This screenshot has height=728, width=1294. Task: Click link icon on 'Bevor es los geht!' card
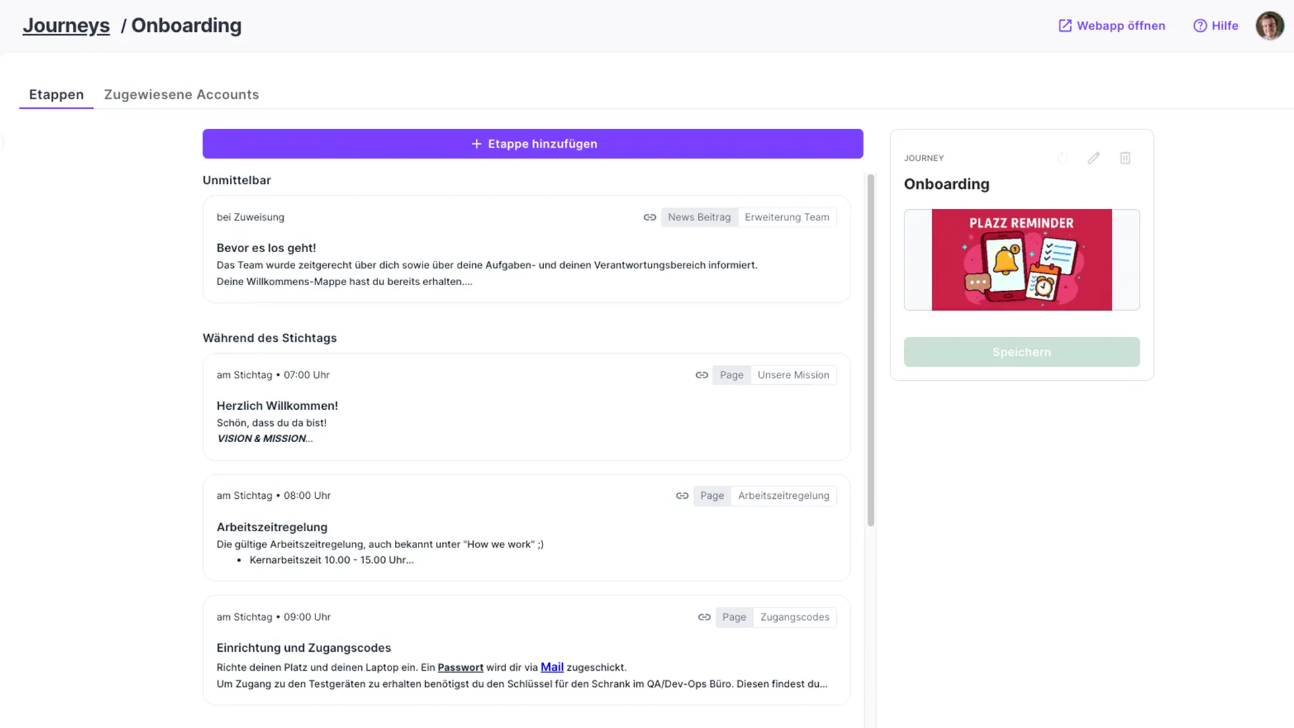click(x=650, y=217)
